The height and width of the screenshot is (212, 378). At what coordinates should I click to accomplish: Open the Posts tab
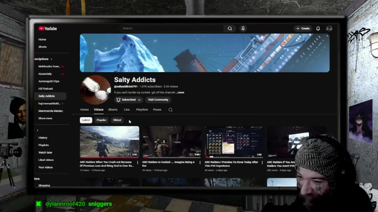157,110
